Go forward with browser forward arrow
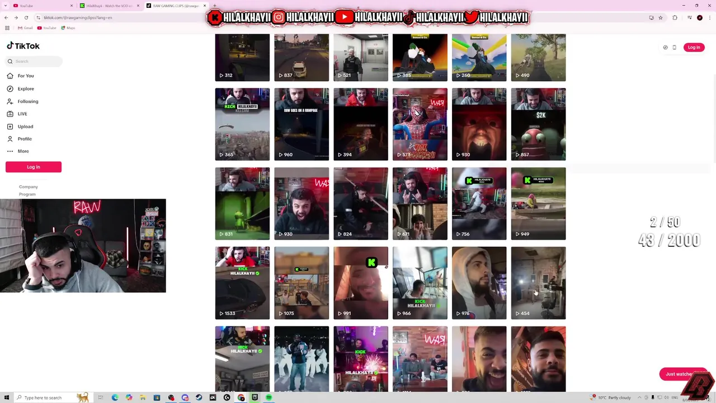Screen dimensions: 716x403 [x=16, y=17]
